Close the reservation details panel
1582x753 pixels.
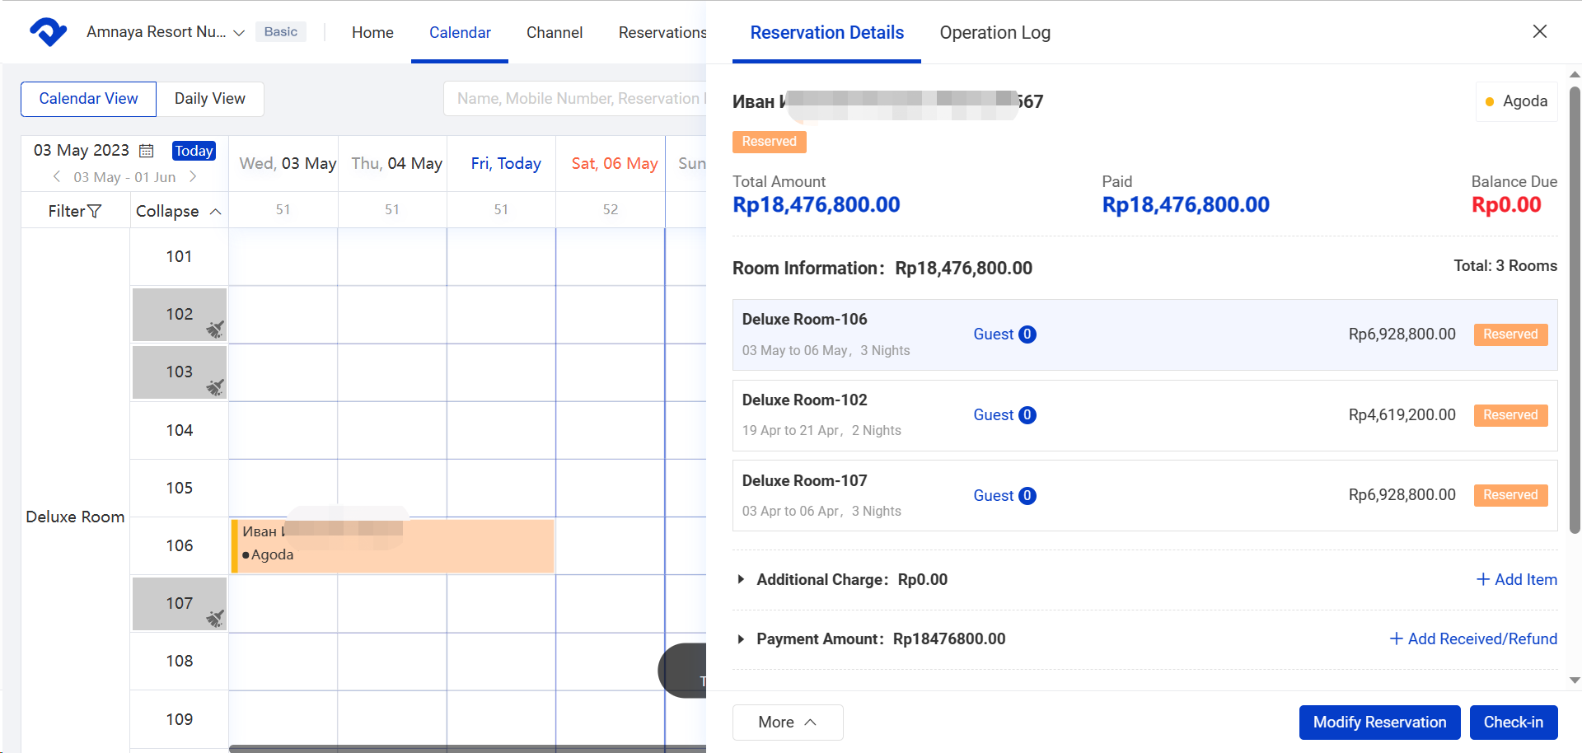pos(1539,31)
